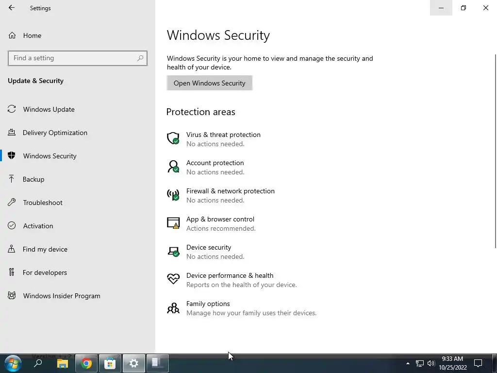The height and width of the screenshot is (373, 497).
Task: Click the Windows Insider Program cat icon
Action: pyautogui.click(x=12, y=296)
